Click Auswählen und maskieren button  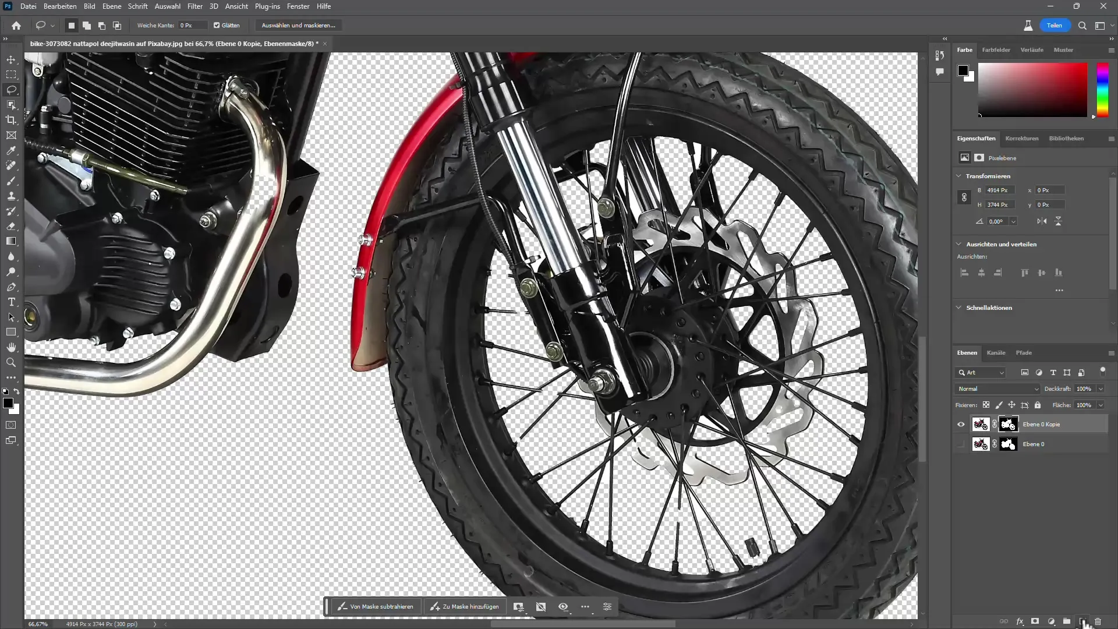[x=298, y=26]
